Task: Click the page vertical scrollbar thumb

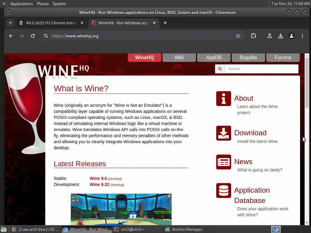Action: (307, 83)
